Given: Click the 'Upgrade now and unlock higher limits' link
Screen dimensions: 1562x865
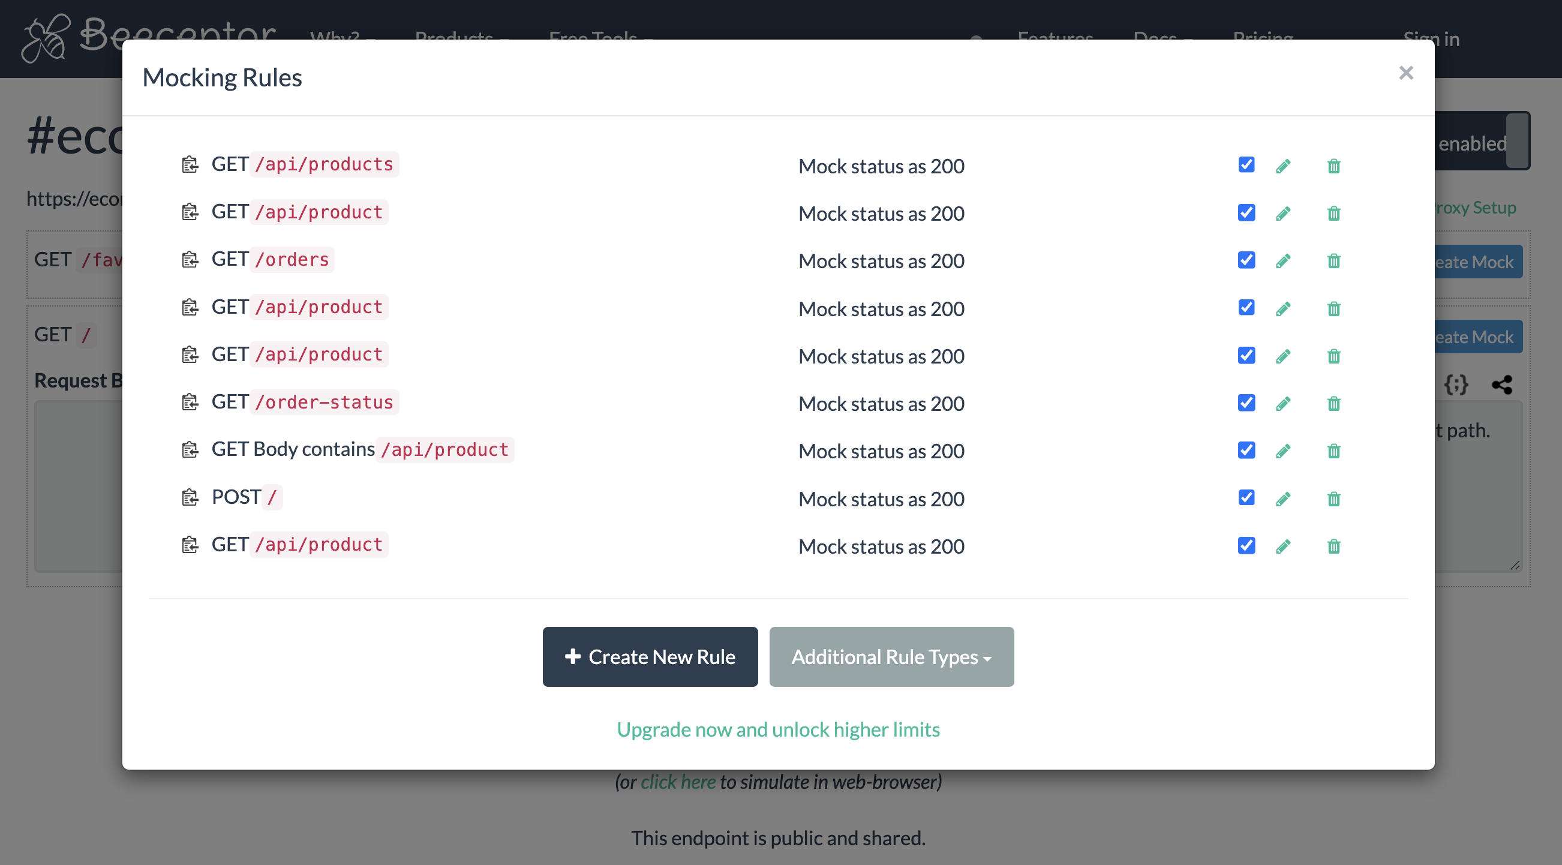Looking at the screenshot, I should pyautogui.click(x=779, y=729).
